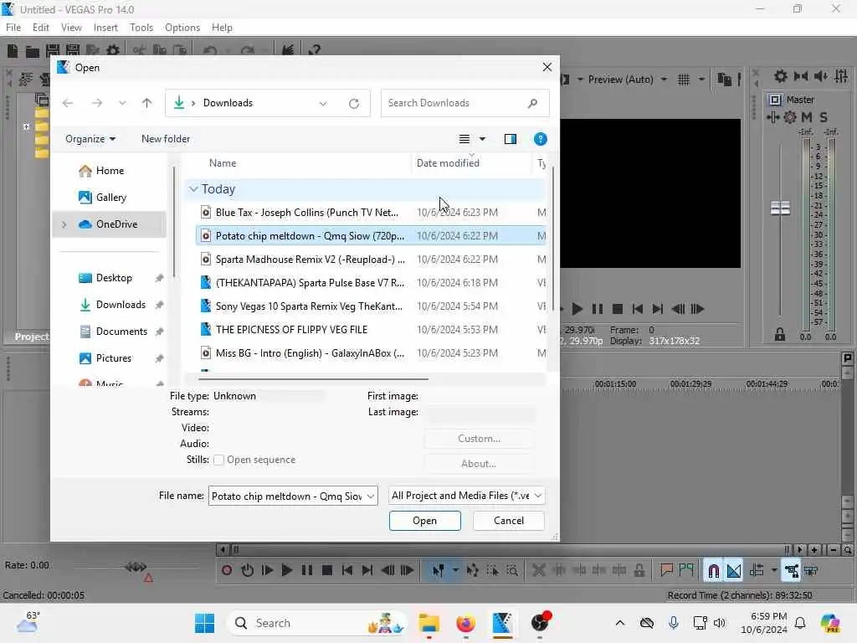This screenshot has height=643, width=857.
Task: Select the Normal Edit tool
Action: coord(439,571)
